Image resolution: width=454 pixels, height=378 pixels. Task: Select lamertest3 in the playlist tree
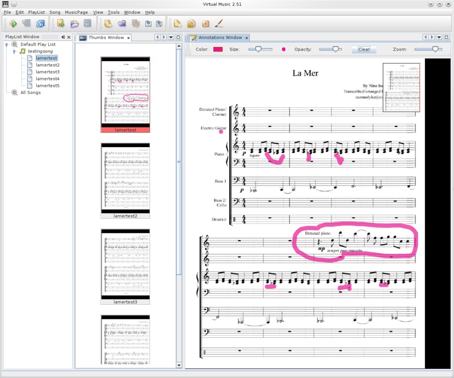[47, 72]
